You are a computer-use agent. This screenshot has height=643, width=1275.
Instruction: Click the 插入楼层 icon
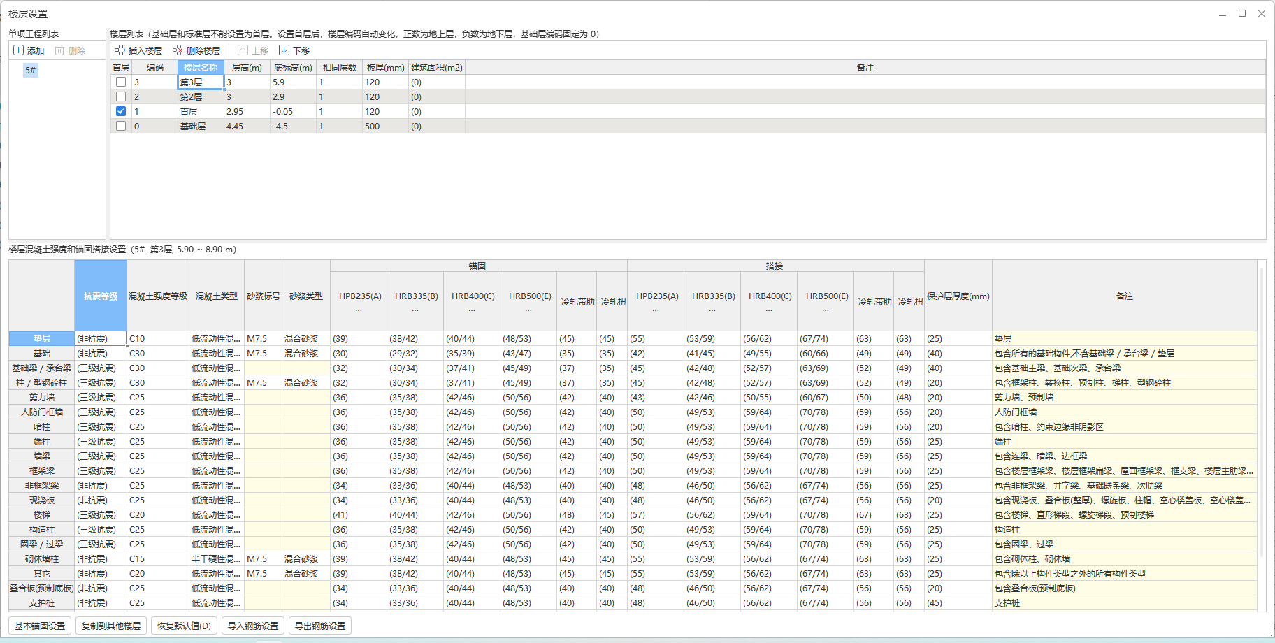120,50
